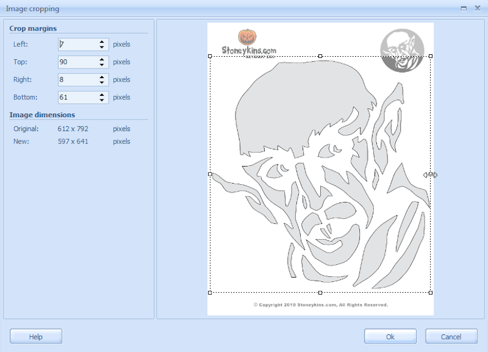Click the bottom-middle crop handle
Screen dimensions: 488x352
tap(320, 293)
